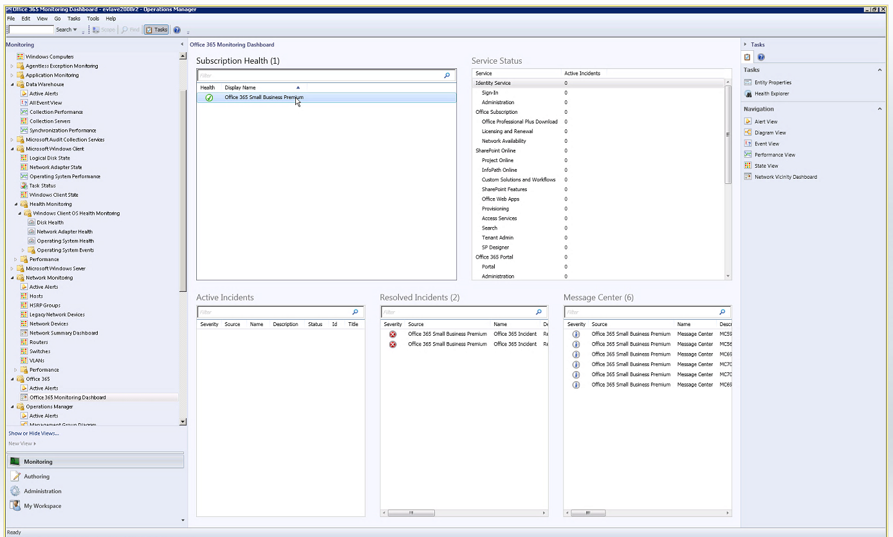Collapse the Office 365 tree folder

[x=12, y=379]
